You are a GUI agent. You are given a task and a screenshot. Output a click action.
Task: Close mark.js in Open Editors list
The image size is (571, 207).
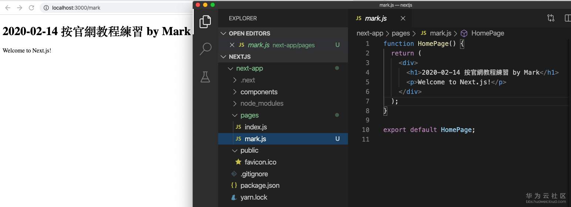(x=232, y=45)
